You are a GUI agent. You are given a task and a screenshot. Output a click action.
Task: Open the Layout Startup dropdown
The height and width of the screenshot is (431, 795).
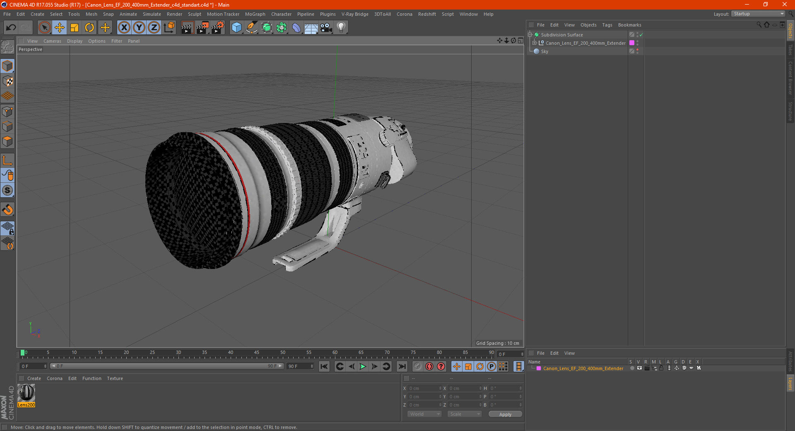[758, 14]
